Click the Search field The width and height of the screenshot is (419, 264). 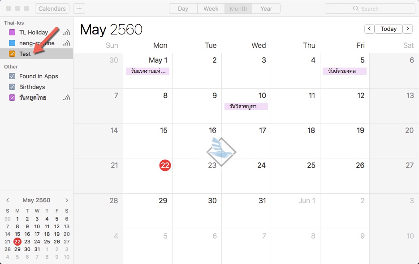point(370,9)
